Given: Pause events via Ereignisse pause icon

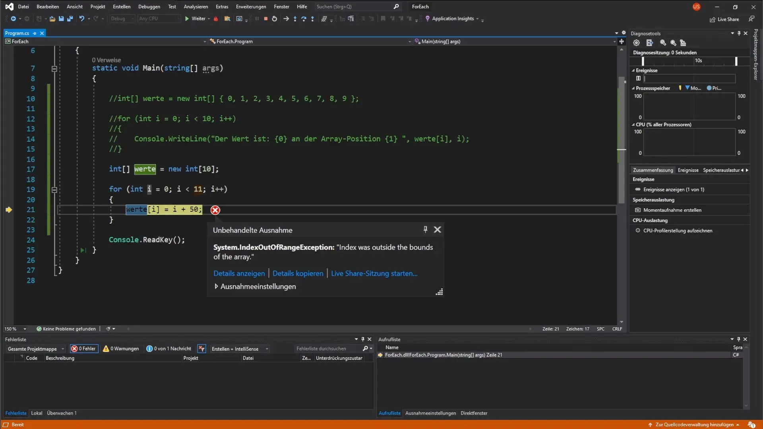Looking at the screenshot, I should click(x=638, y=78).
